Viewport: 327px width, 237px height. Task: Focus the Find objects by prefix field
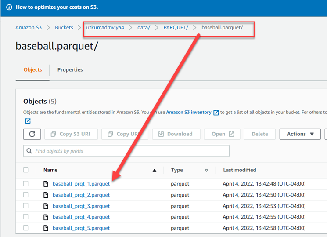[126, 151]
